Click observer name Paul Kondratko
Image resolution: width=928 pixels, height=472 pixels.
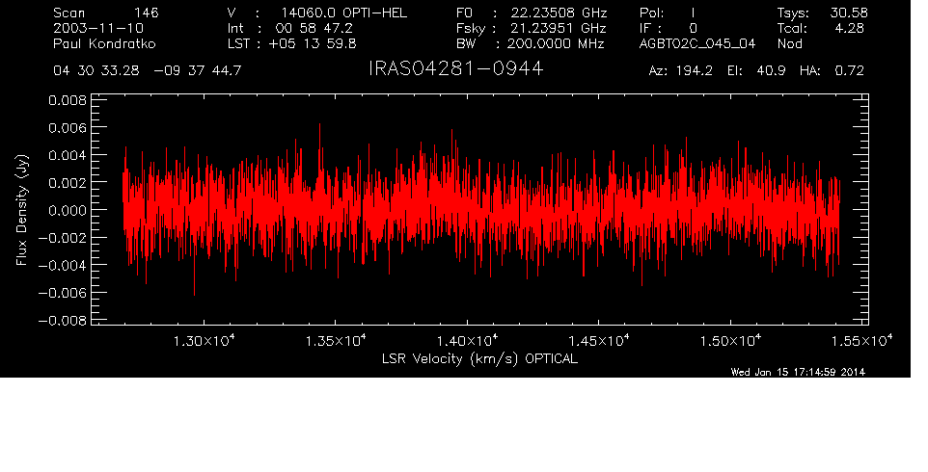coord(105,43)
